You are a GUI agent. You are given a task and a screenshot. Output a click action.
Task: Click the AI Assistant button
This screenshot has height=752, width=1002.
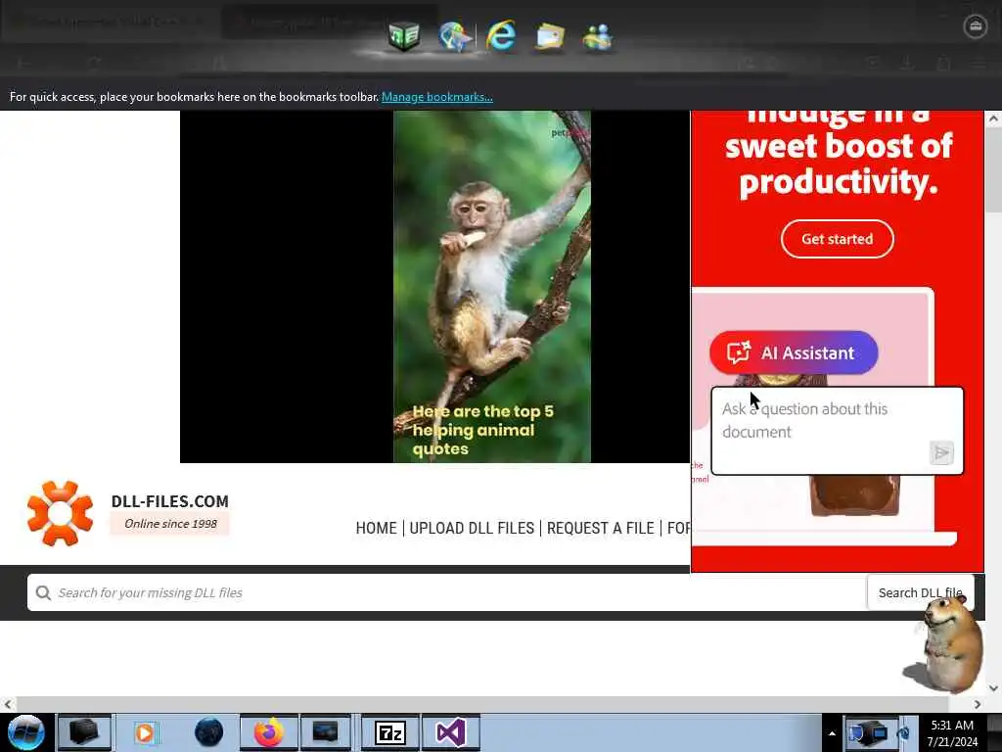(x=794, y=352)
